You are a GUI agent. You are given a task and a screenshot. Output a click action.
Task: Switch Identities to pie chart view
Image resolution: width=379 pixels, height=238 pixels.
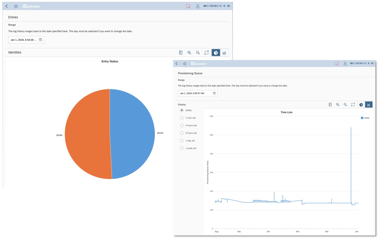tap(216, 53)
